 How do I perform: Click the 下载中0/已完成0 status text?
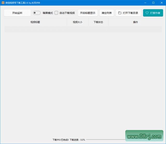point(60,140)
